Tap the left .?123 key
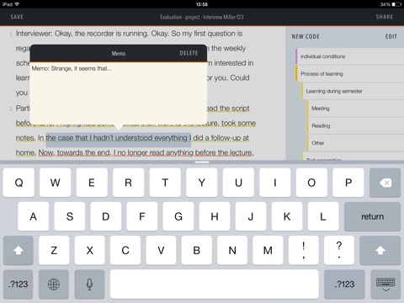404x303 pixels. click(19, 284)
